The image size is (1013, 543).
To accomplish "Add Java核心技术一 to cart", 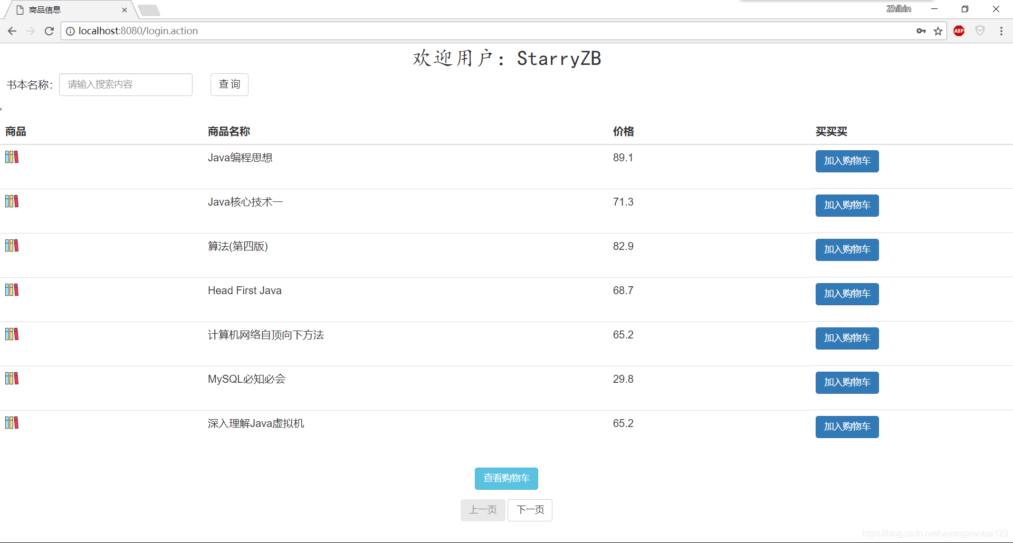I will [x=847, y=206].
